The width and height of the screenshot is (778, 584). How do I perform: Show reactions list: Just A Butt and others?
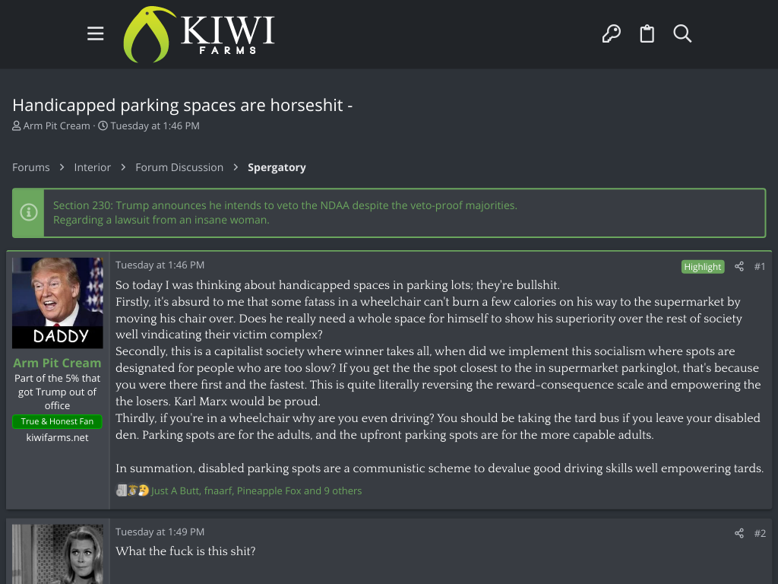(257, 490)
